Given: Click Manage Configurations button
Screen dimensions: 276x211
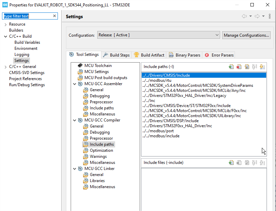Looking at the screenshot, I should tap(246, 35).
